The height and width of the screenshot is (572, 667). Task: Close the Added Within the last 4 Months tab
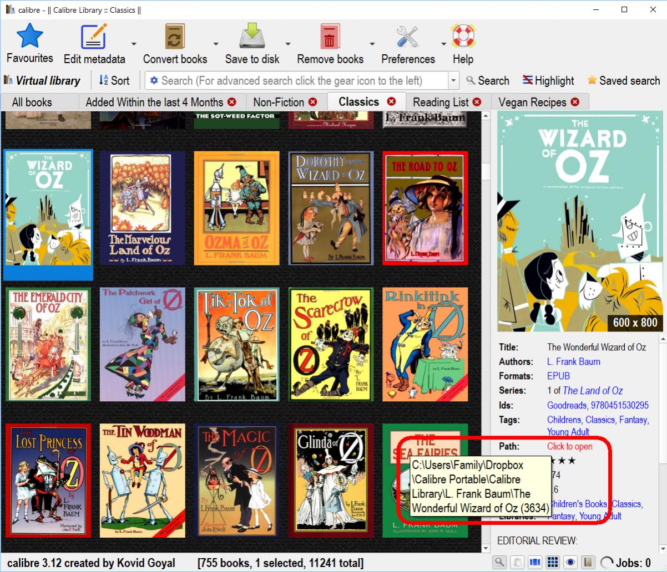[x=231, y=102]
